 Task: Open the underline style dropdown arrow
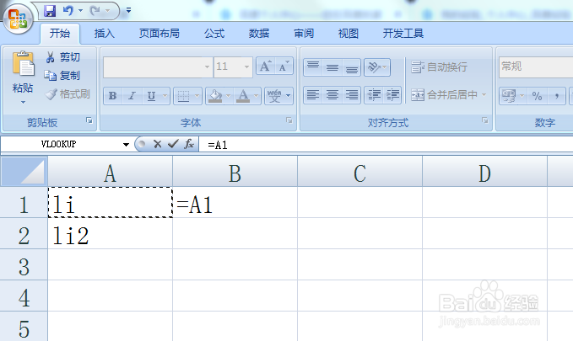click(x=165, y=96)
